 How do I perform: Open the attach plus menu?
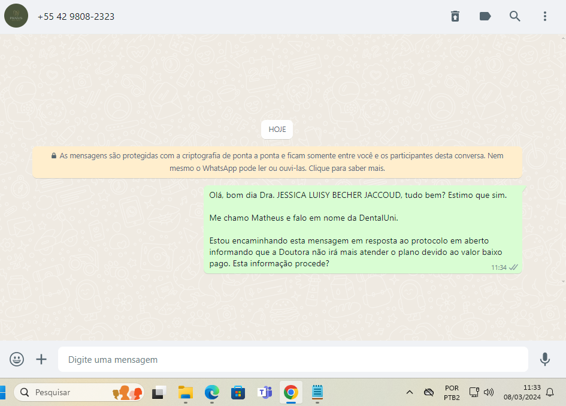click(x=41, y=359)
